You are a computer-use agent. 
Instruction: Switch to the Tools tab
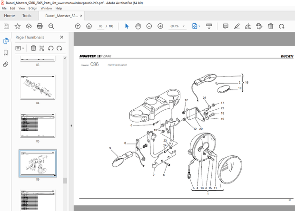tap(27, 16)
